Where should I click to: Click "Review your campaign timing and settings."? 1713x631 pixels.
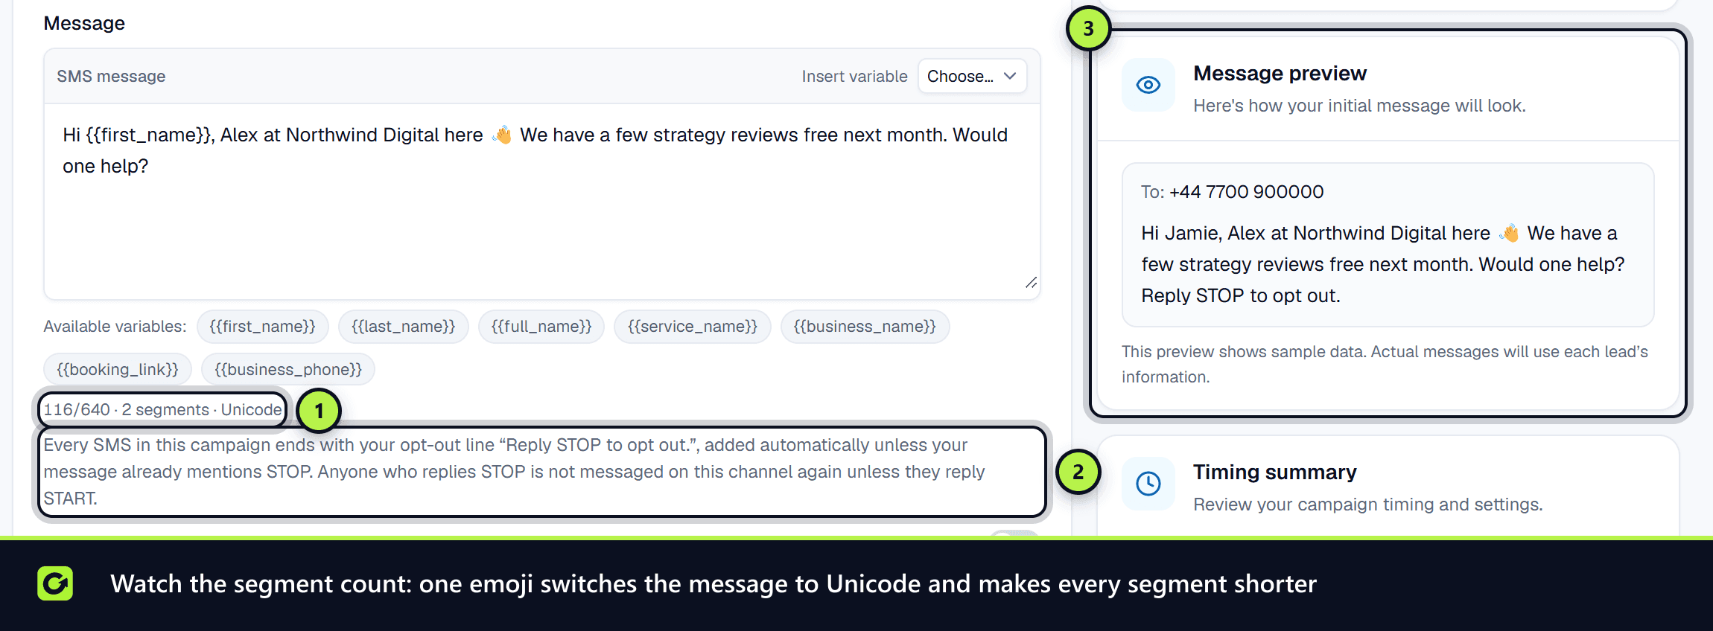pyautogui.click(x=1367, y=505)
